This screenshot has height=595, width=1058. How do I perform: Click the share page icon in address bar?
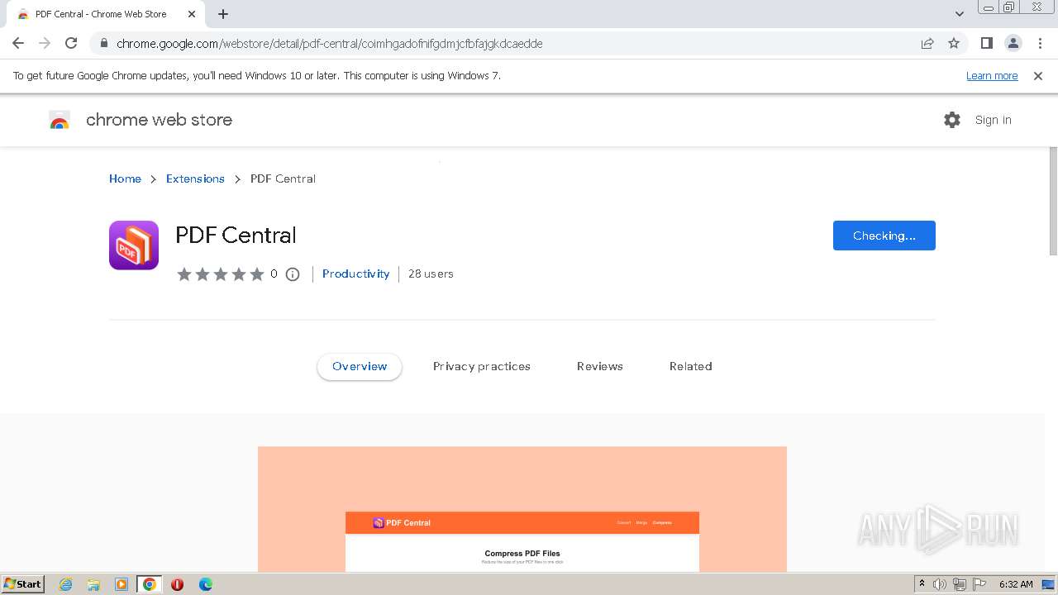(927, 43)
